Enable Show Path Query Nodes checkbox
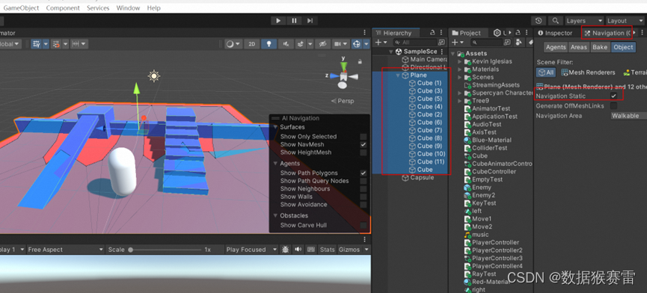Viewport: 647px width, 293px height. click(x=363, y=181)
